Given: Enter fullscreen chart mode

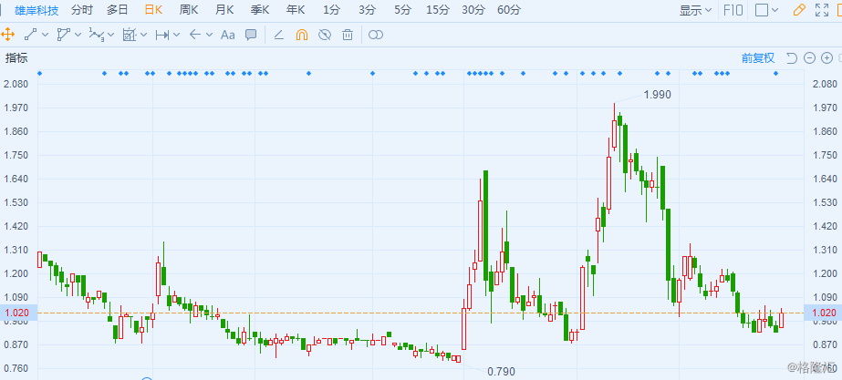Looking at the screenshot, I should tap(822, 10).
